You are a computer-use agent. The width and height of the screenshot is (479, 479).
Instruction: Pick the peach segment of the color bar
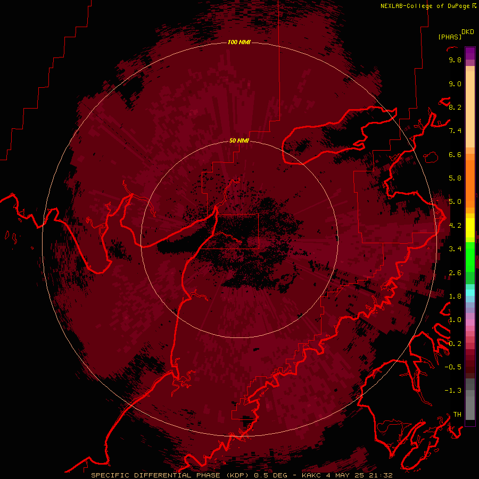pyautogui.click(x=470, y=109)
